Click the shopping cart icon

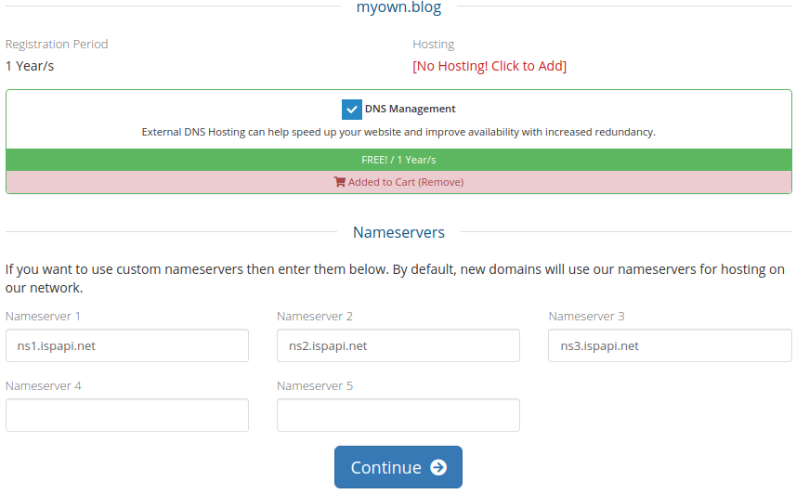339,182
